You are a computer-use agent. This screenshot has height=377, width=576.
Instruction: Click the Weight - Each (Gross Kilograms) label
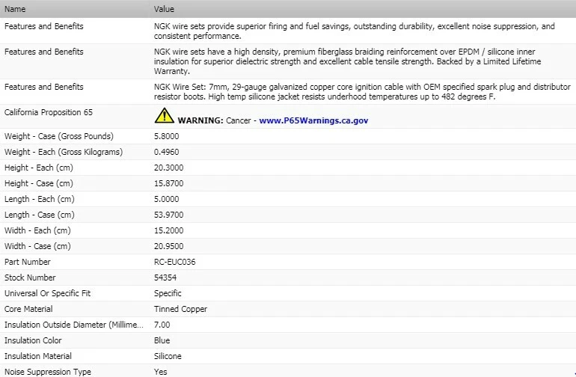click(x=64, y=152)
